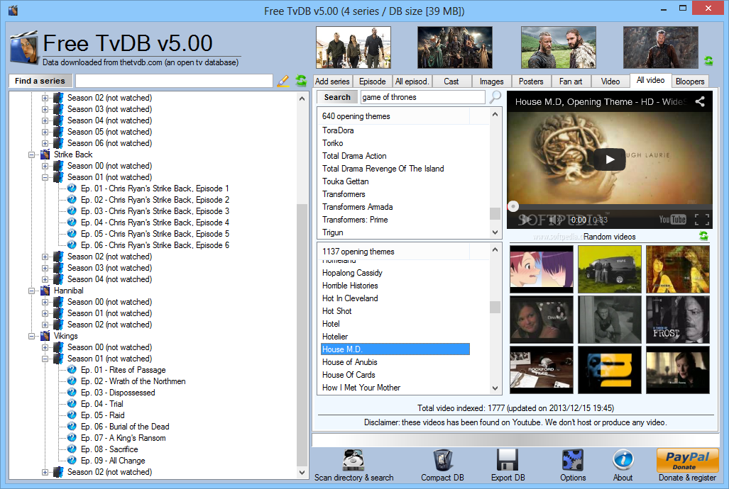
Task: Refresh the Random videos list
Action: tap(703, 236)
